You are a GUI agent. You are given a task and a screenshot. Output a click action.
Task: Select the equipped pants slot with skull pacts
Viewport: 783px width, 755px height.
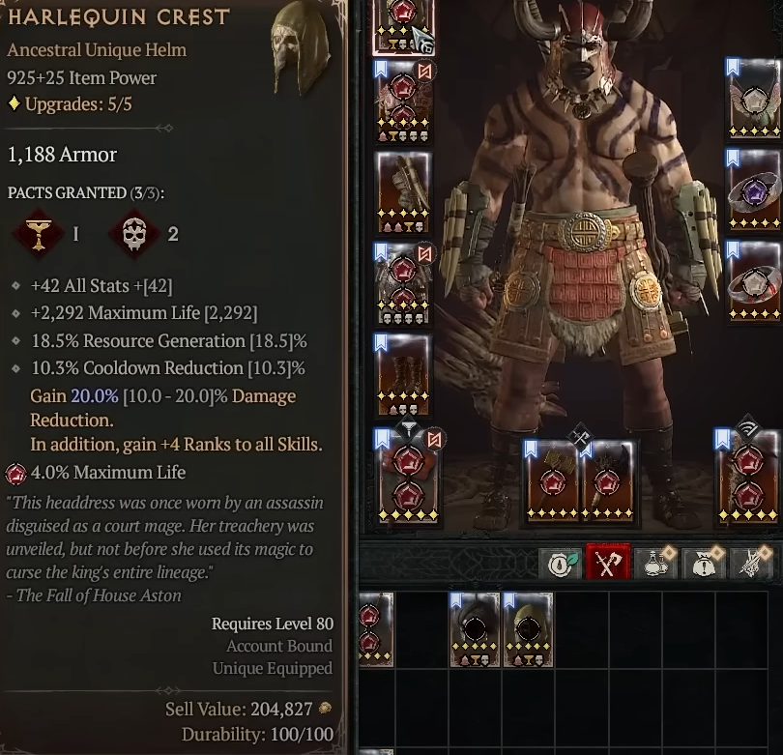(403, 284)
